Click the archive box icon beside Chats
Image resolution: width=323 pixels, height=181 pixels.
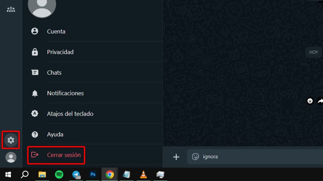[35, 72]
